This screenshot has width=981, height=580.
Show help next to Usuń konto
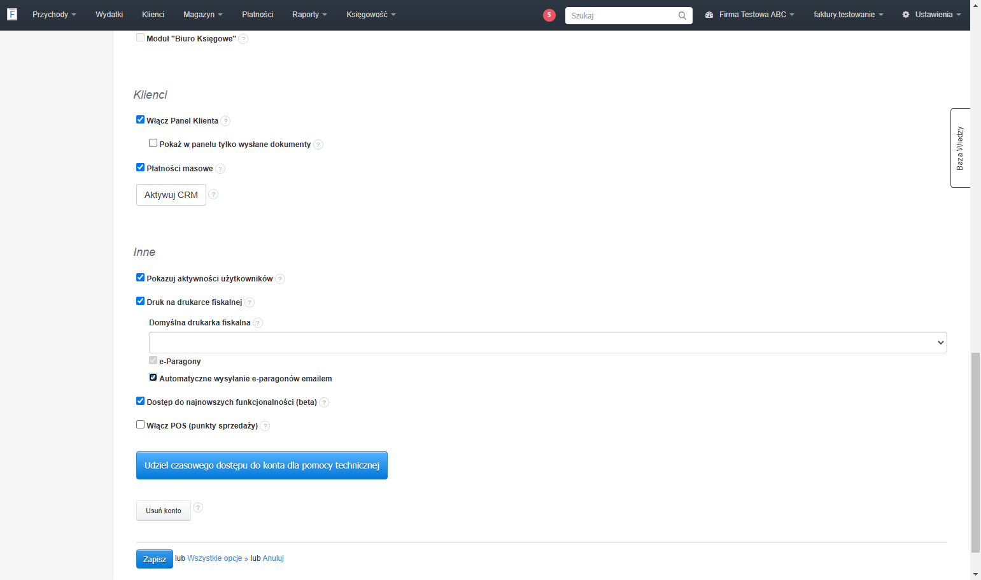[x=198, y=507]
